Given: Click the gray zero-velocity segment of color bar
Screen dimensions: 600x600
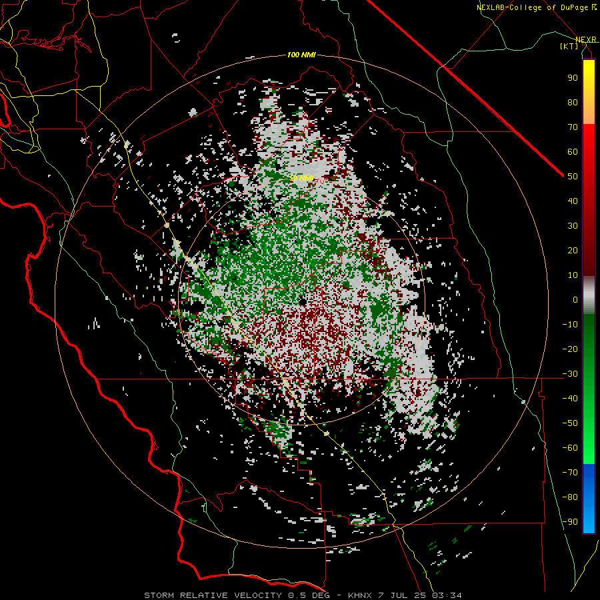Looking at the screenshot, I should coord(589,296).
